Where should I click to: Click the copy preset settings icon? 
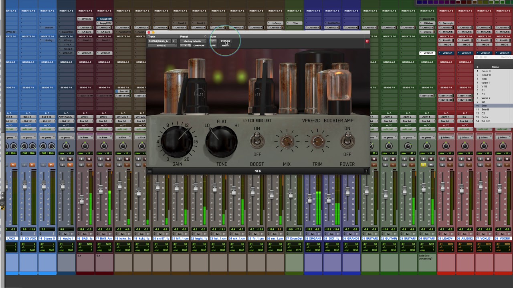click(x=189, y=46)
